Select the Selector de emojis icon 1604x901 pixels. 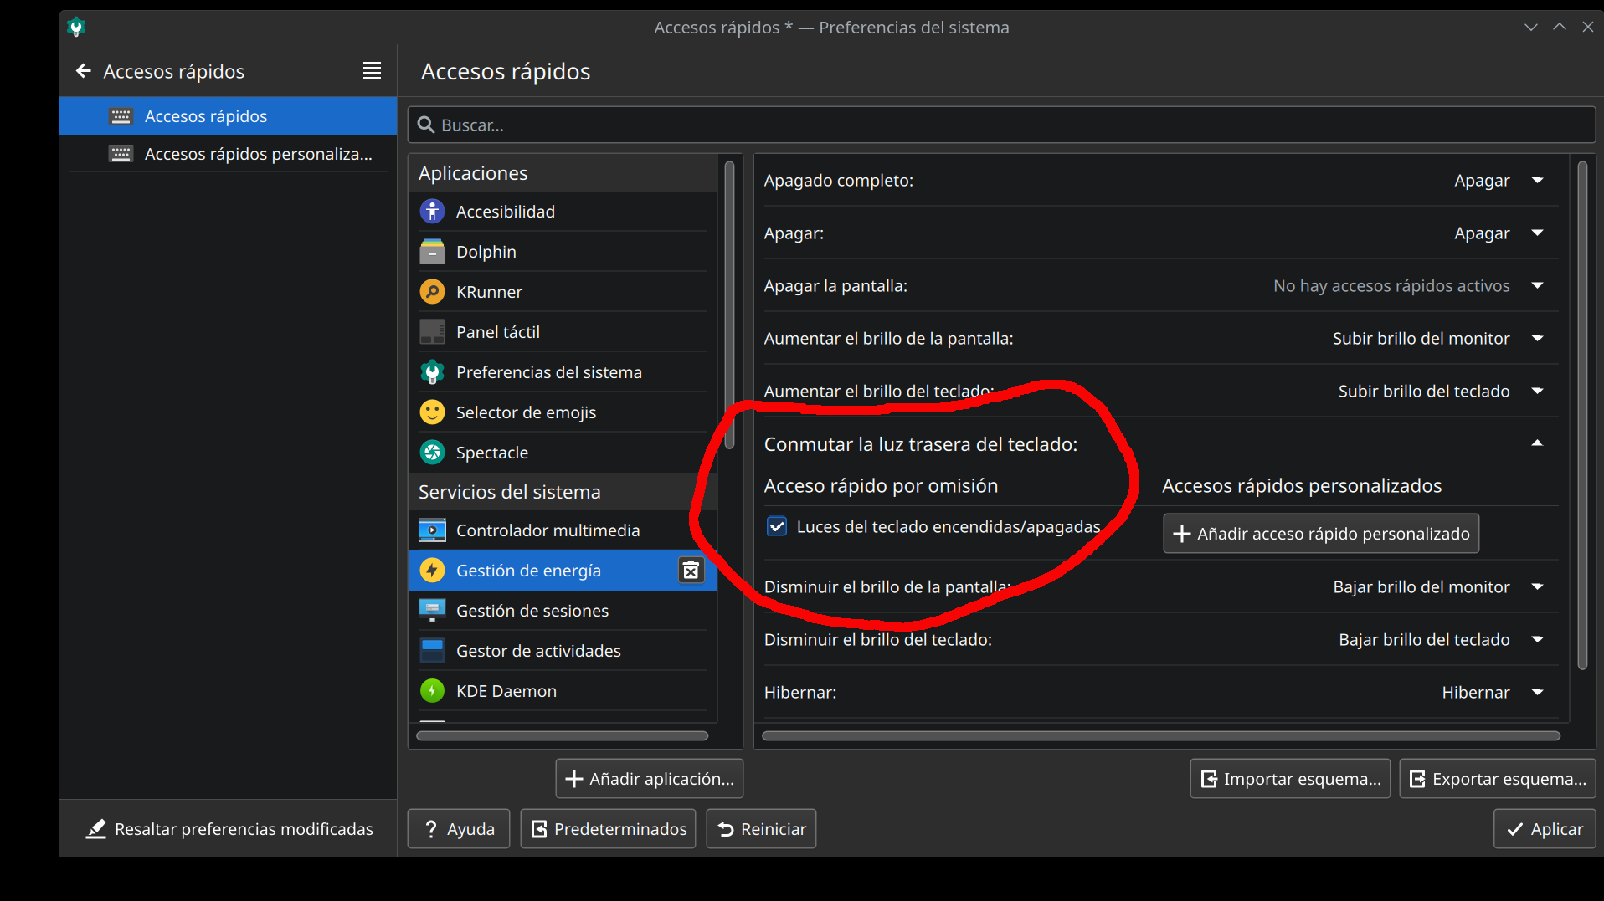(432, 412)
